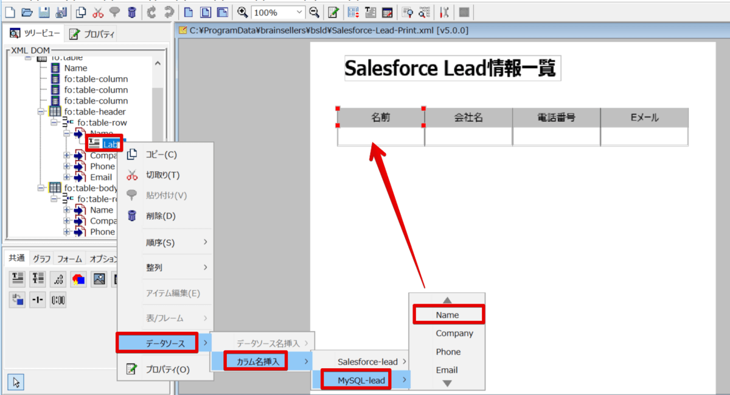Select the fo:table-header tree item
Image resolution: width=730 pixels, height=395 pixels.
pos(95,111)
